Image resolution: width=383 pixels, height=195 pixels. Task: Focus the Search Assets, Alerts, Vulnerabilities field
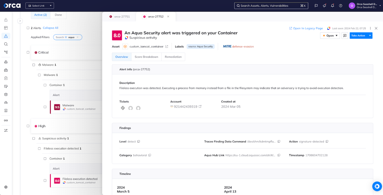tap(271, 6)
